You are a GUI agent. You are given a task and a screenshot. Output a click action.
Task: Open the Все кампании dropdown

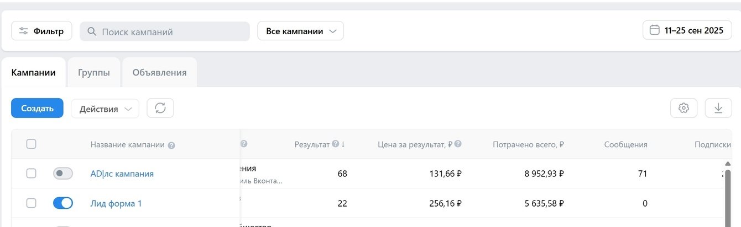click(x=301, y=31)
